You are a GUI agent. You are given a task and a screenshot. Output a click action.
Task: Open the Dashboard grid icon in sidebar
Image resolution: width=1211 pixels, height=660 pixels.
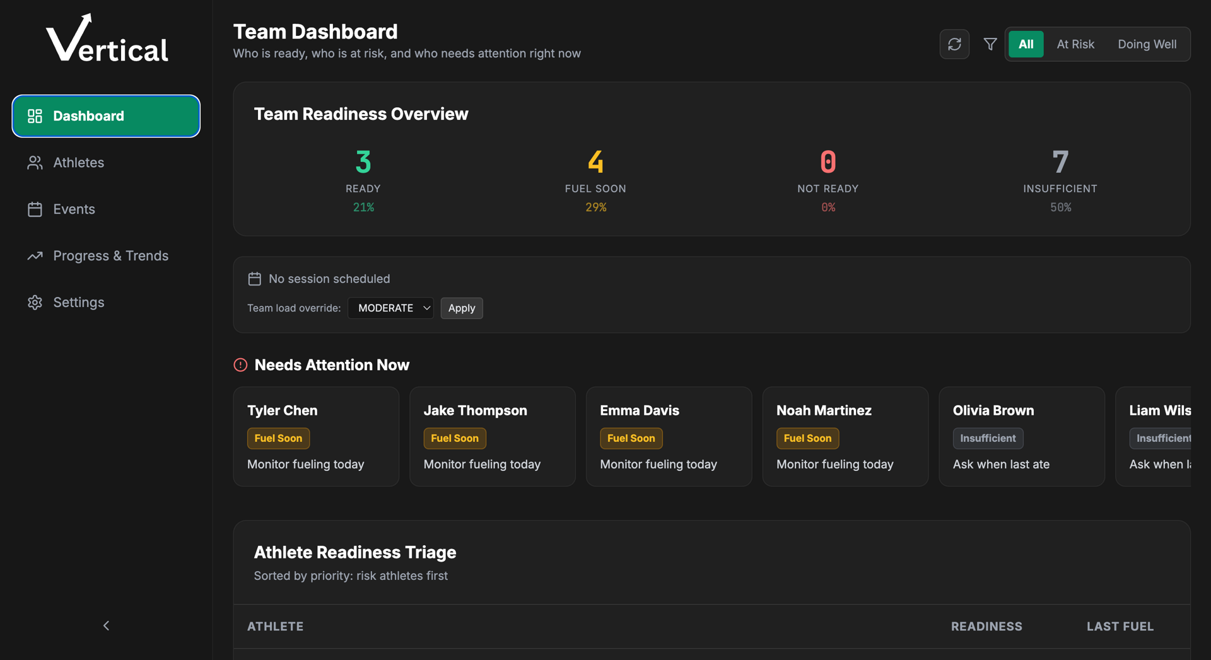[x=35, y=116]
